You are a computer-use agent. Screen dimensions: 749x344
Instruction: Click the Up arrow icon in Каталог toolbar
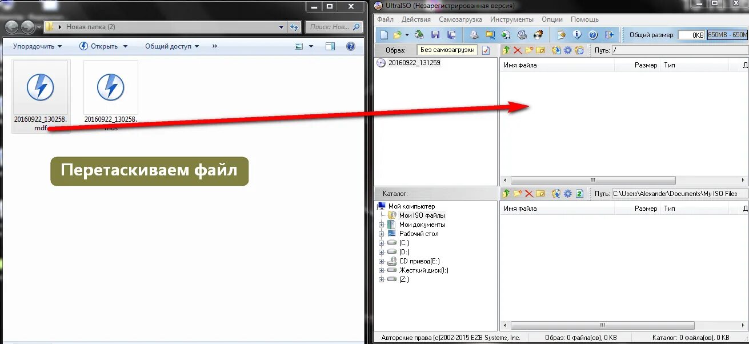coord(506,194)
